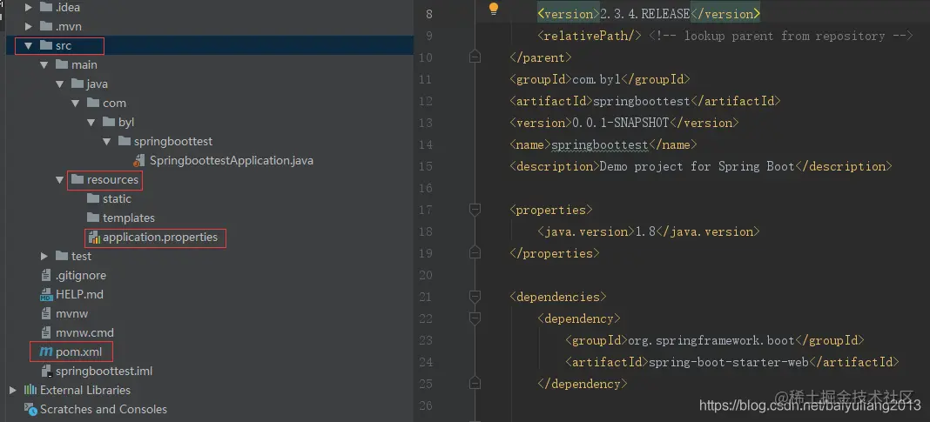Click the main folder icon
930x422 pixels.
[62, 64]
